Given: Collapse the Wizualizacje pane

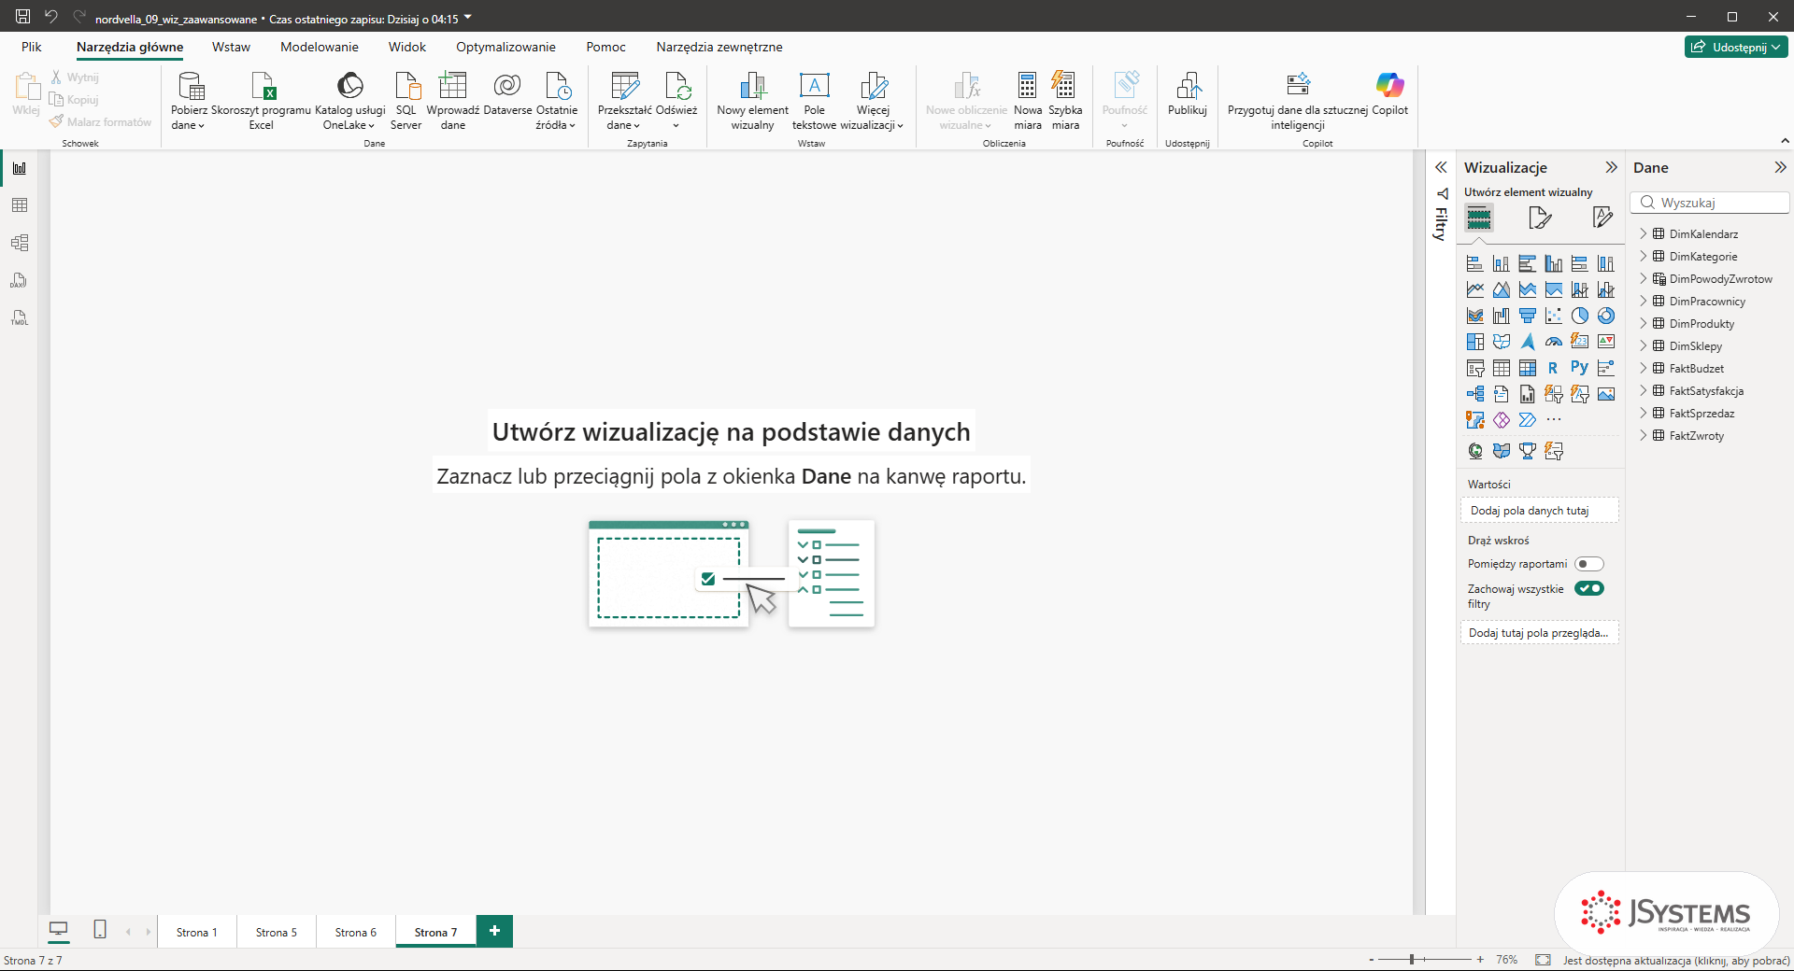Looking at the screenshot, I should [1611, 167].
